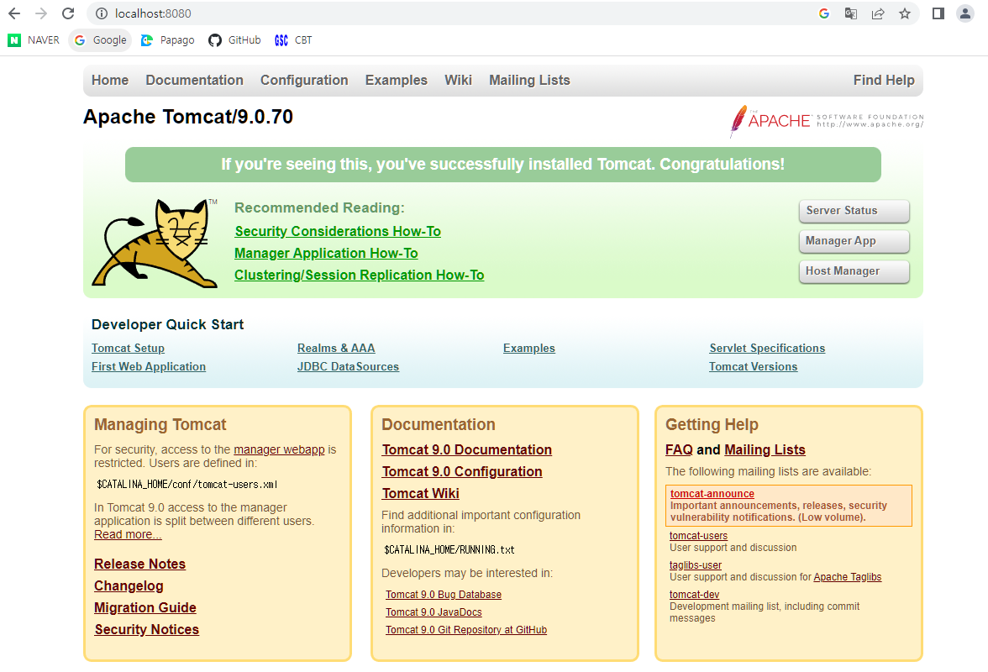Open Clustering/Session Replication How-To link
This screenshot has width=988, height=672.
(360, 276)
